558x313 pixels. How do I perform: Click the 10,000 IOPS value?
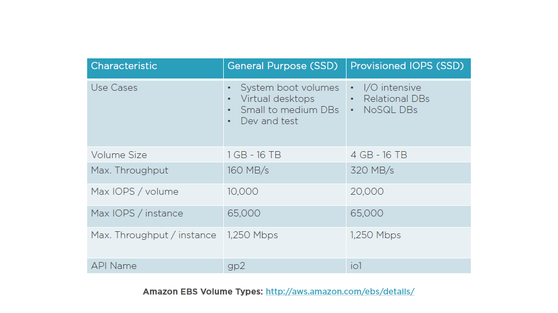(x=243, y=192)
